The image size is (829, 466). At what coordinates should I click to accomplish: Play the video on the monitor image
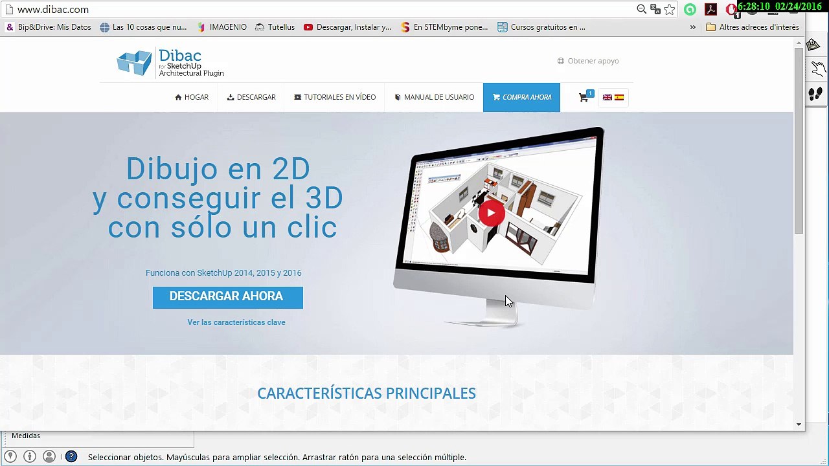(x=492, y=213)
